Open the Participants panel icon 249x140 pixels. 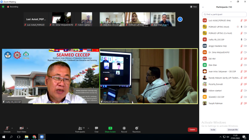point(80,128)
